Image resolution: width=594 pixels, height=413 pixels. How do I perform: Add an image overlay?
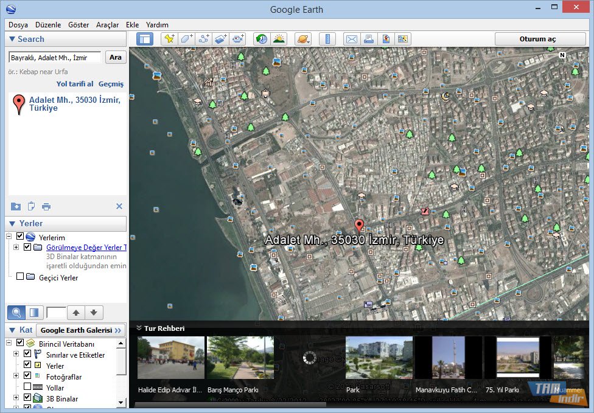point(221,39)
